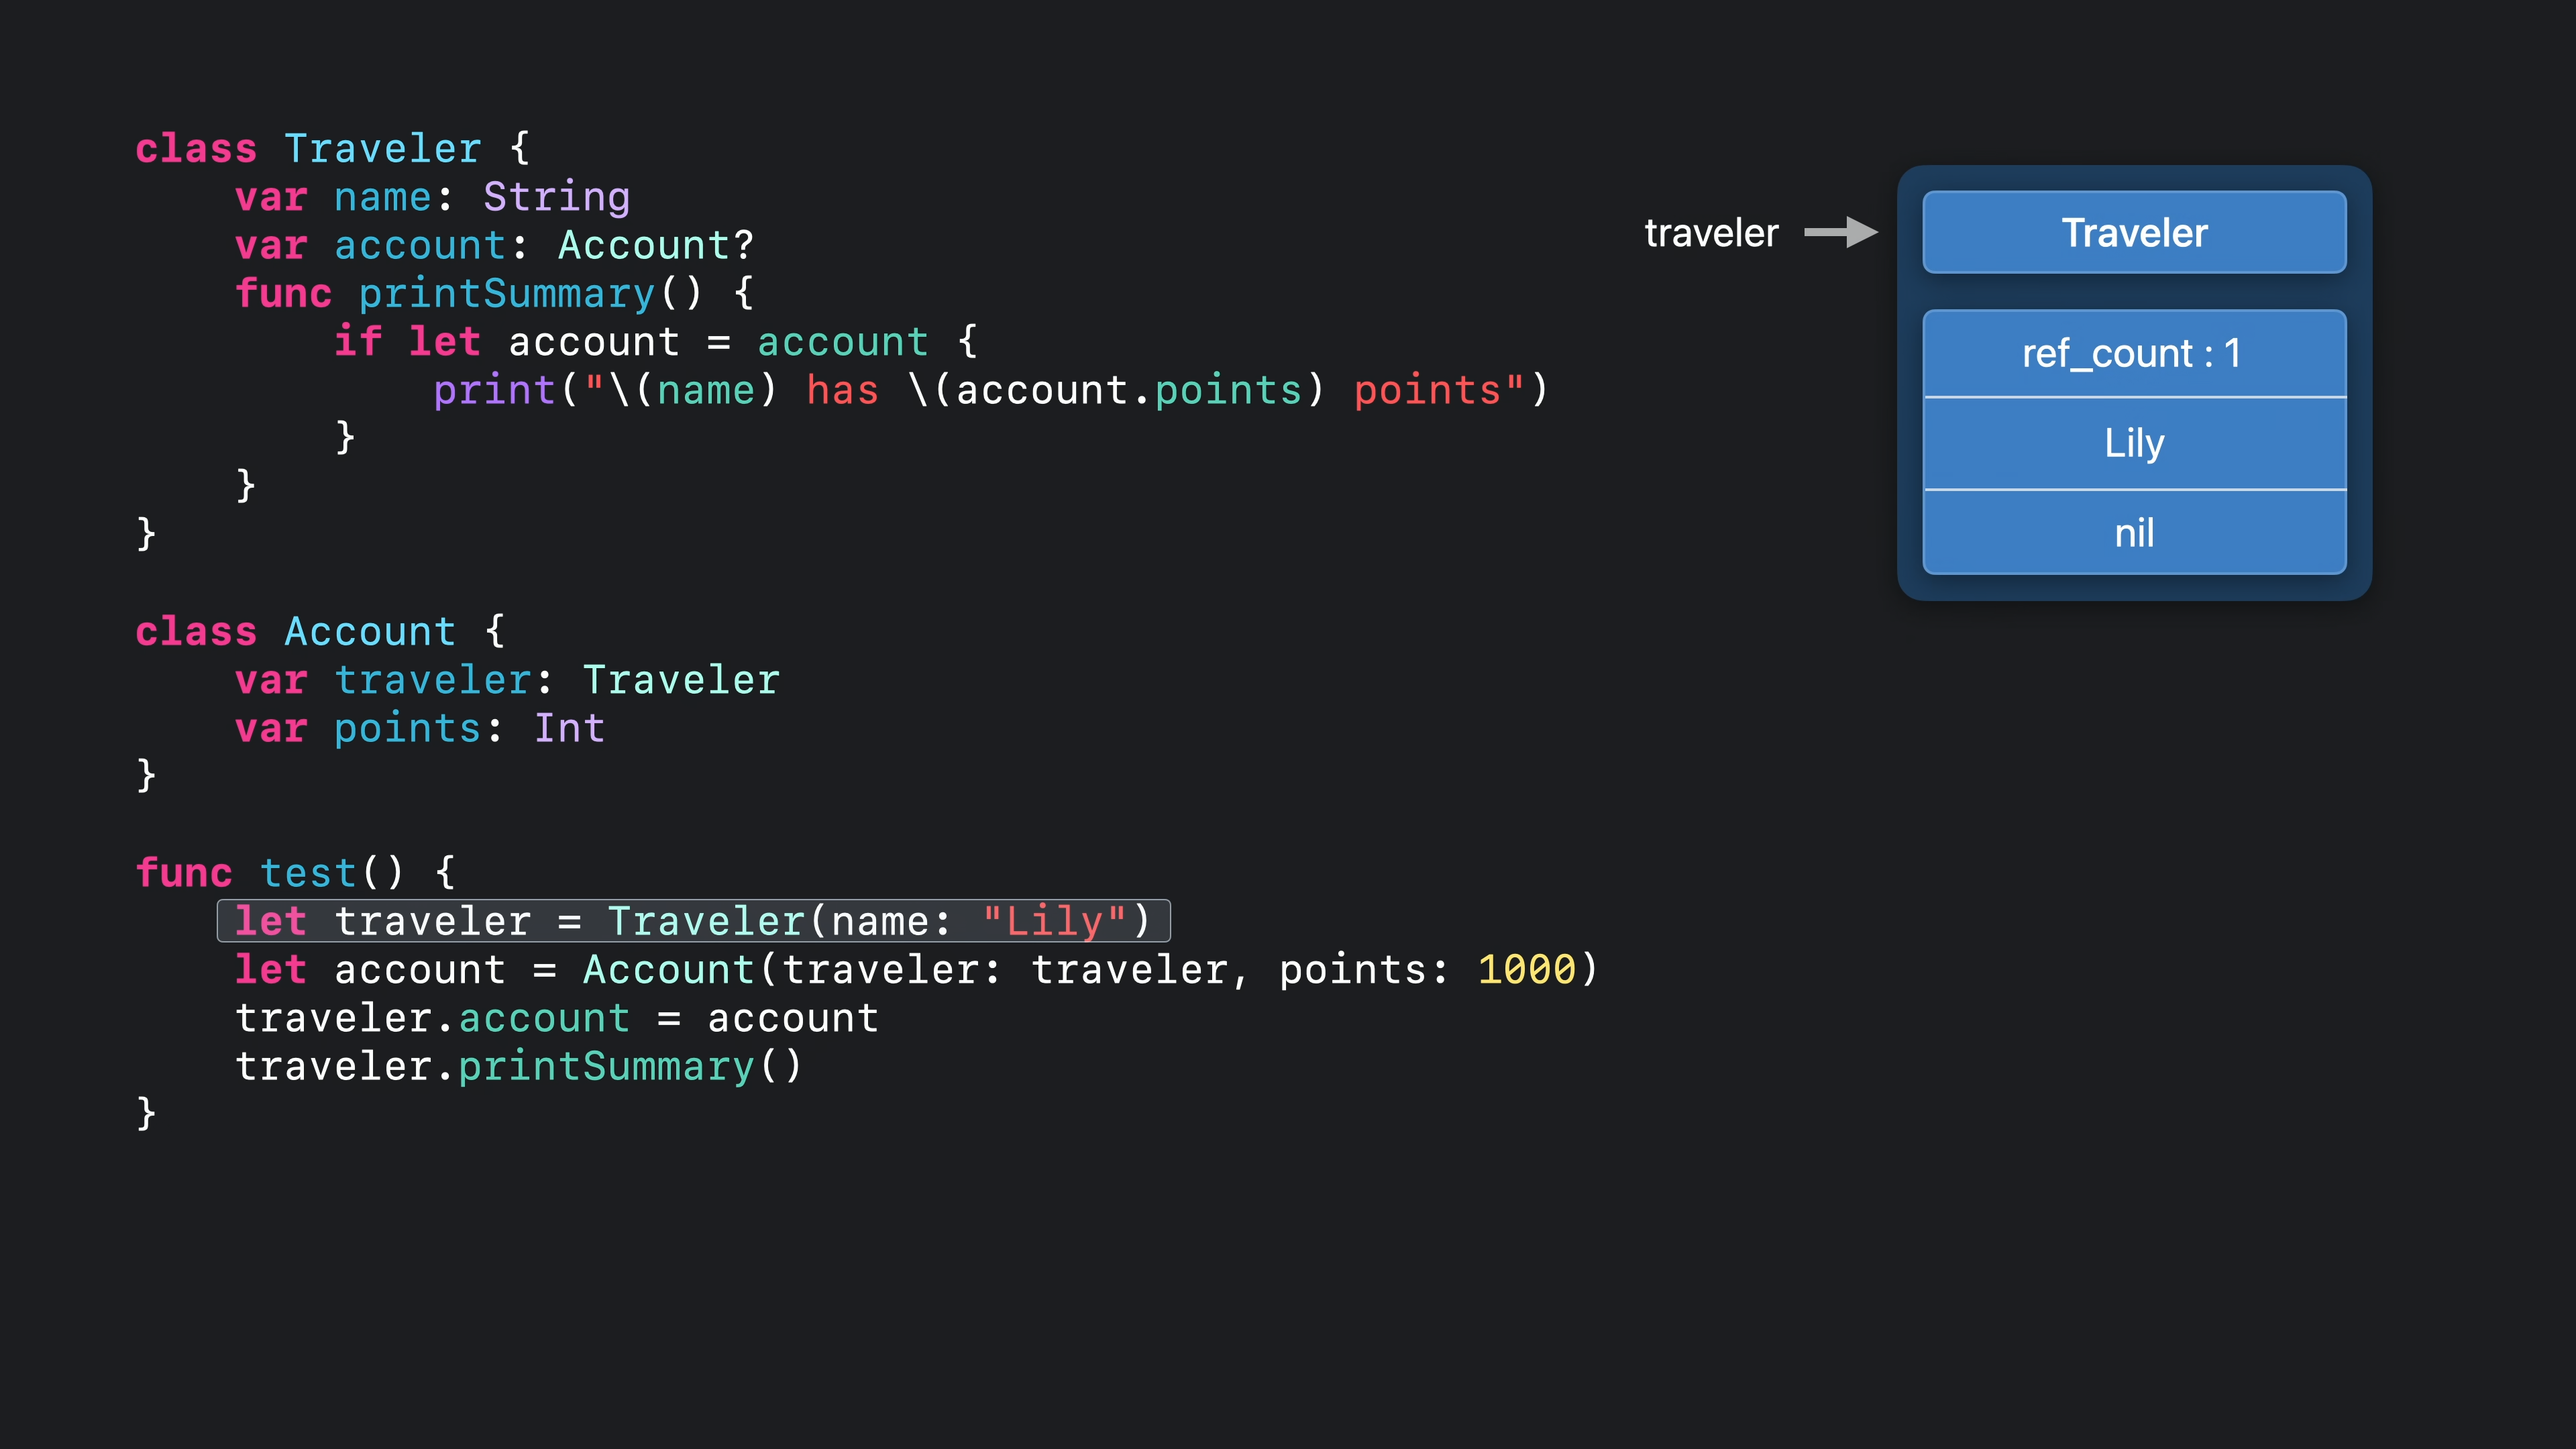Screen dimensions: 2576x1449
Task: Click the 'var points: Int' line
Action: (x=419, y=728)
